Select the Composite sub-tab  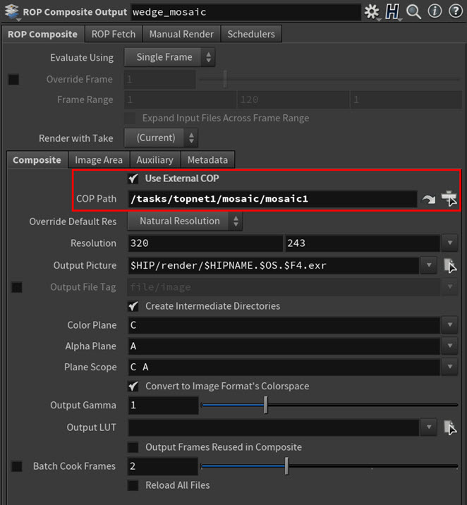click(x=37, y=160)
